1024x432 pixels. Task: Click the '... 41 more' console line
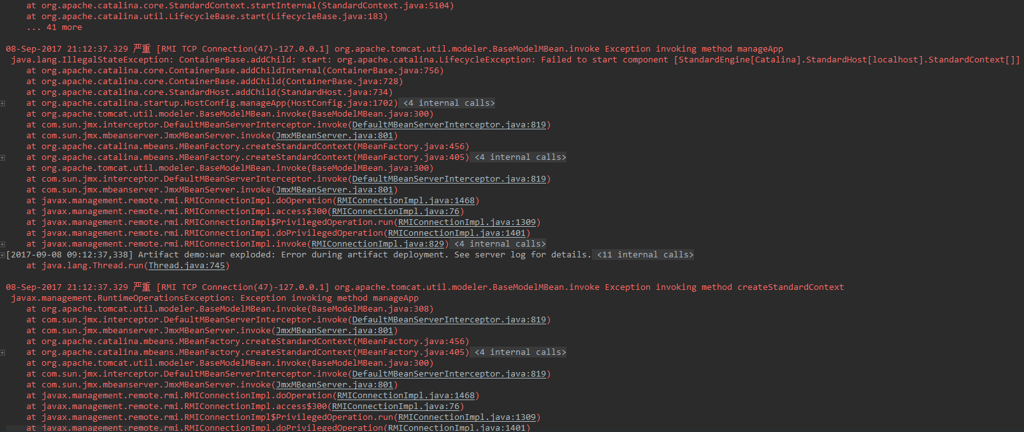(54, 27)
